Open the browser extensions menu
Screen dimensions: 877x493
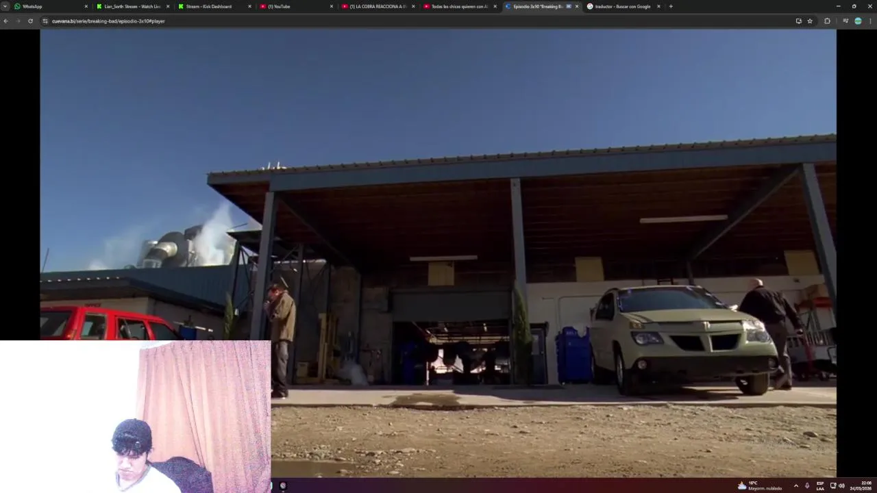click(827, 21)
